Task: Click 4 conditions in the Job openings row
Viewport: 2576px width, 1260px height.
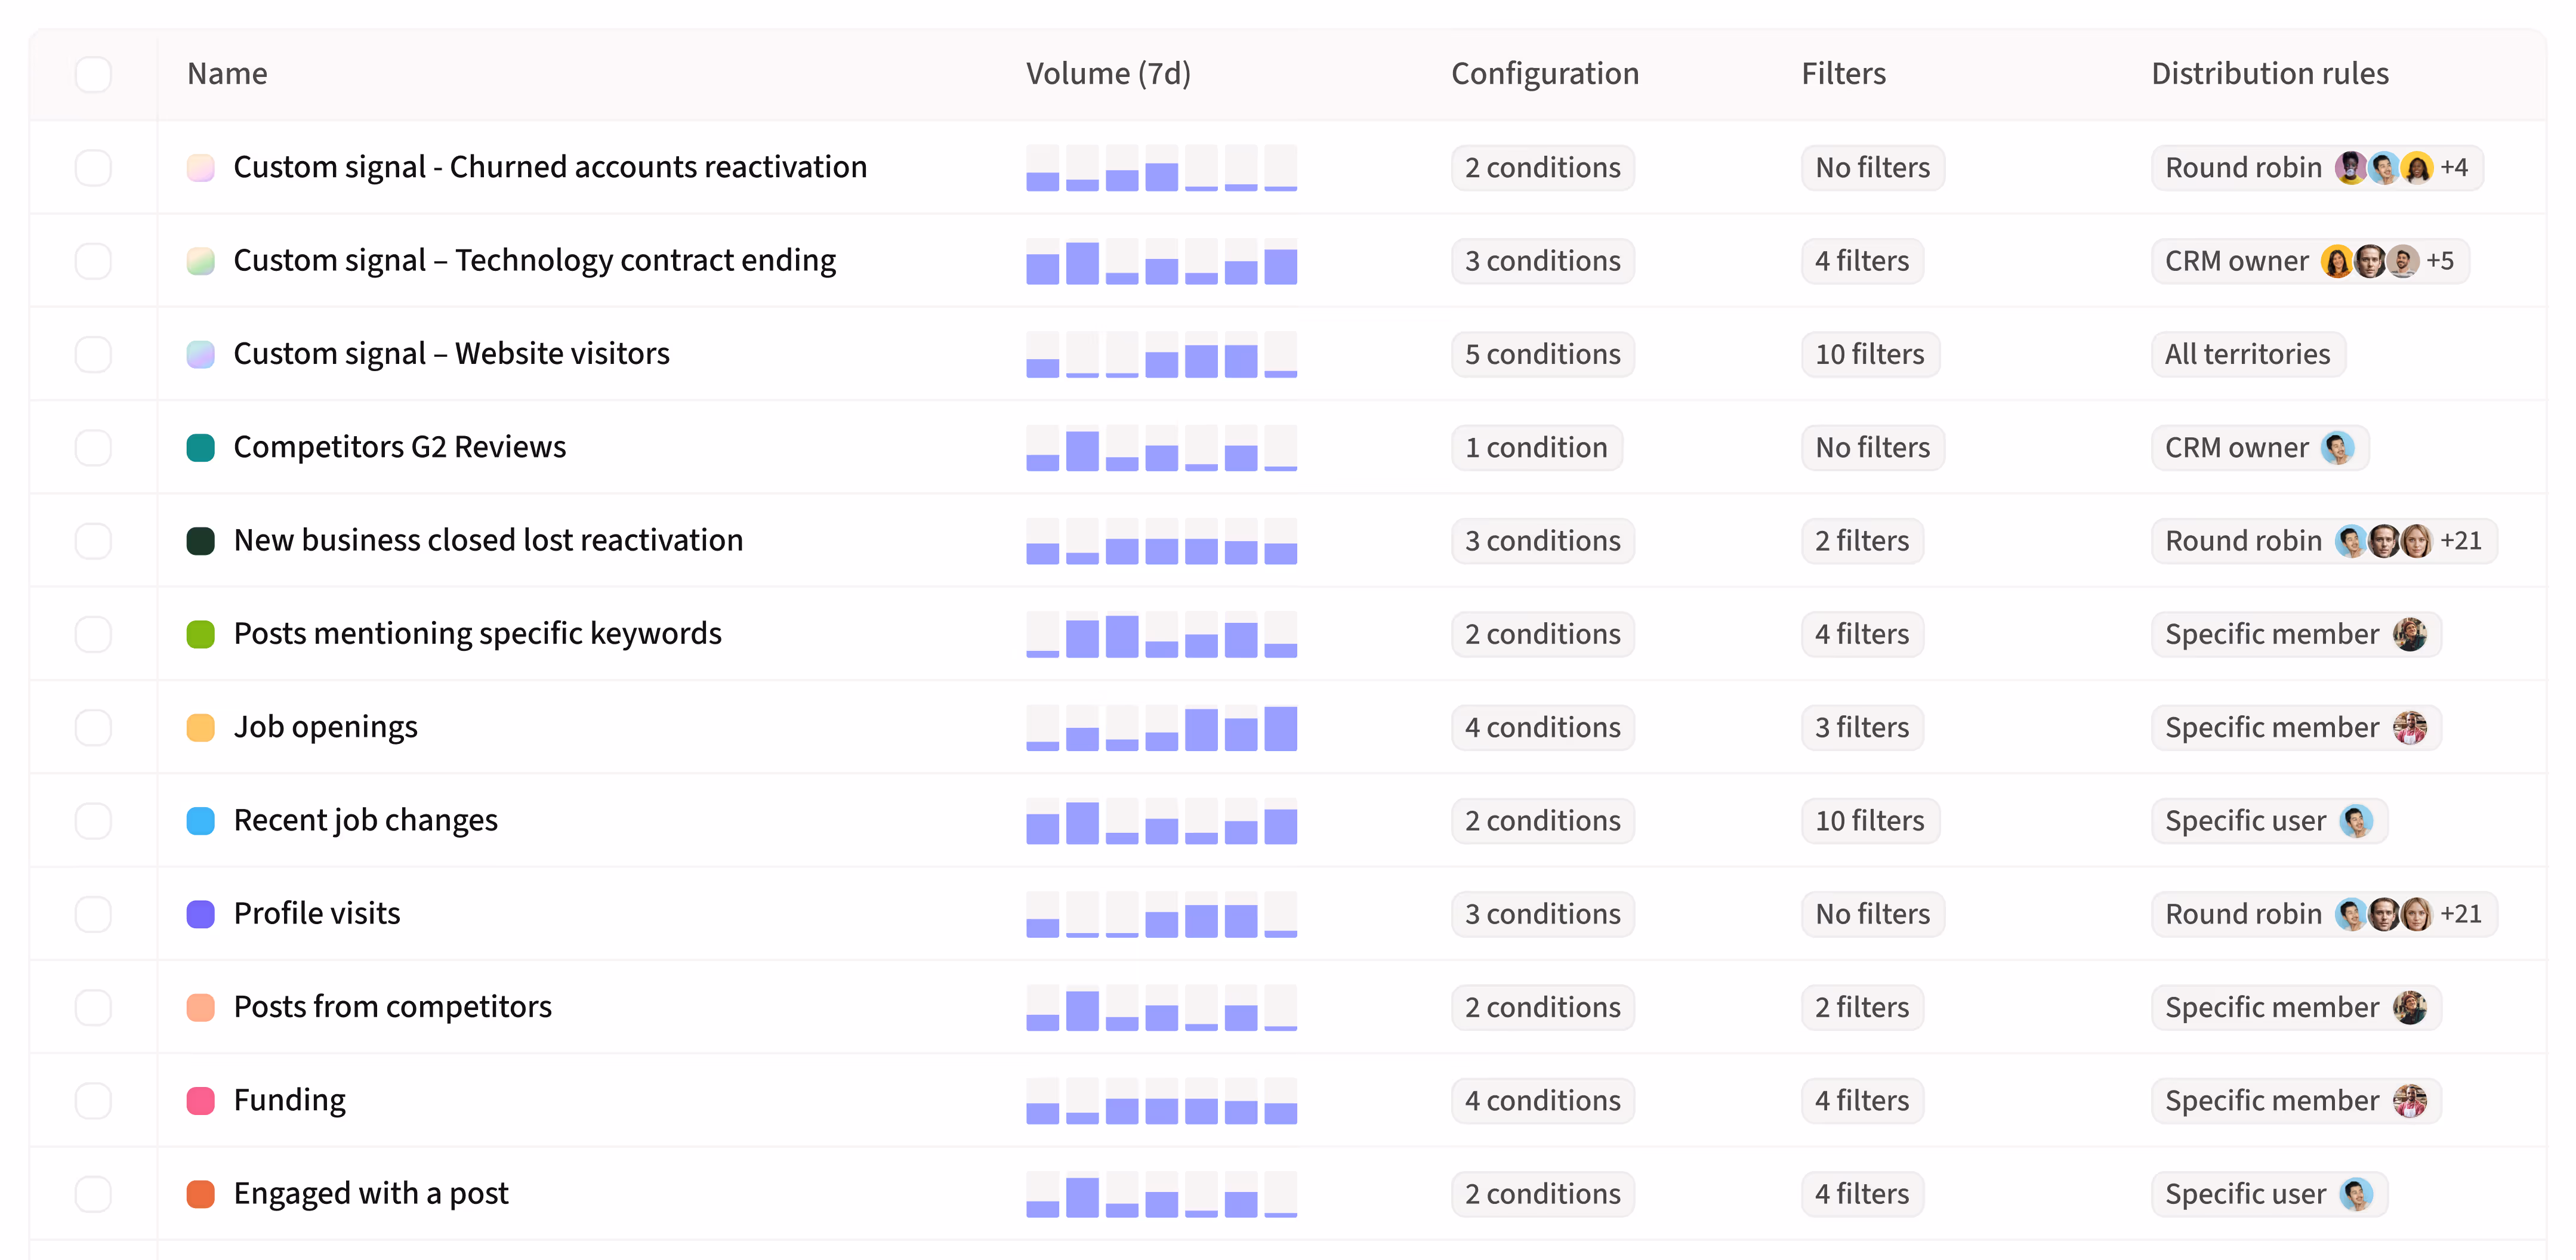Action: pos(1542,727)
